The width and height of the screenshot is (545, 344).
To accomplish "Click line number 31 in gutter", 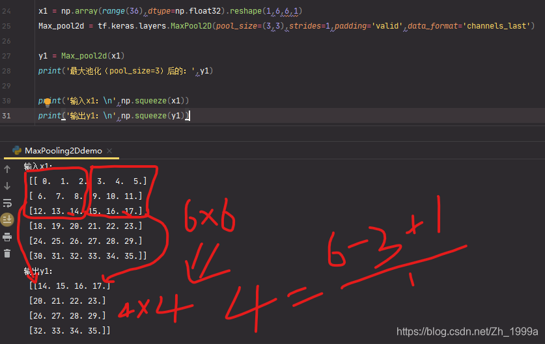I will 7,116.
